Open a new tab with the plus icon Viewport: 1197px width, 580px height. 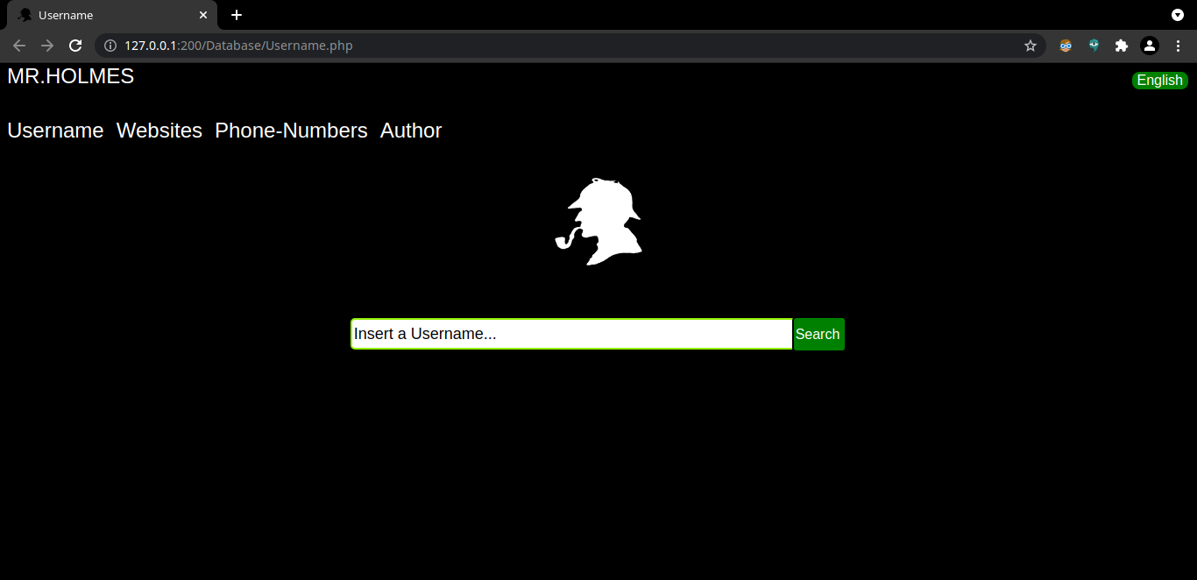click(x=237, y=15)
